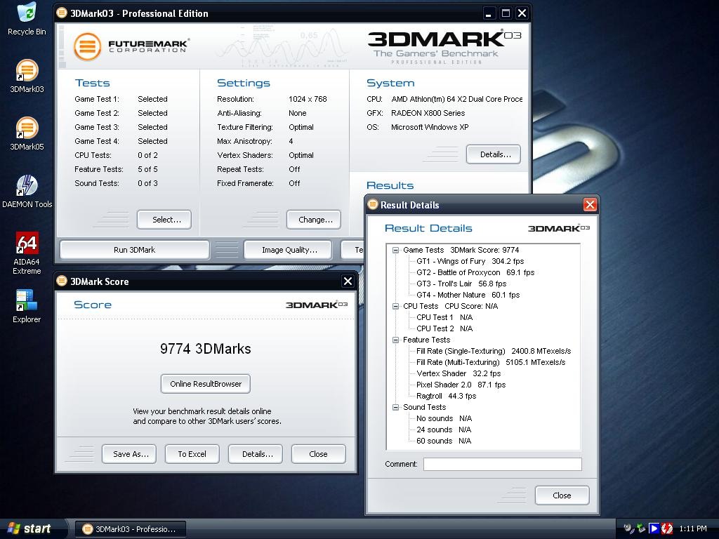Open the Explorer desktop shortcut
This screenshot has height=539, width=719.
(27, 306)
